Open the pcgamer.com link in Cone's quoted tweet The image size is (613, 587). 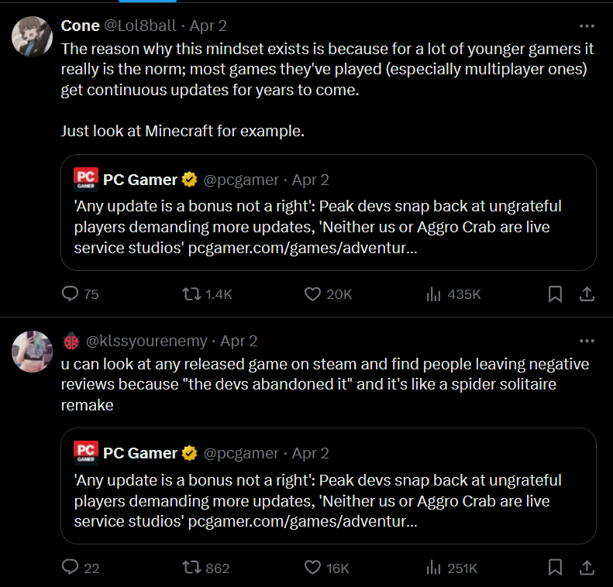coord(302,248)
